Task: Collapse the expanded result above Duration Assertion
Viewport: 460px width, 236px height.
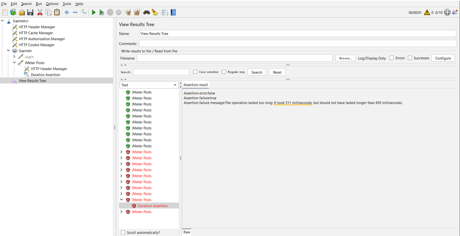Action: click(x=122, y=200)
